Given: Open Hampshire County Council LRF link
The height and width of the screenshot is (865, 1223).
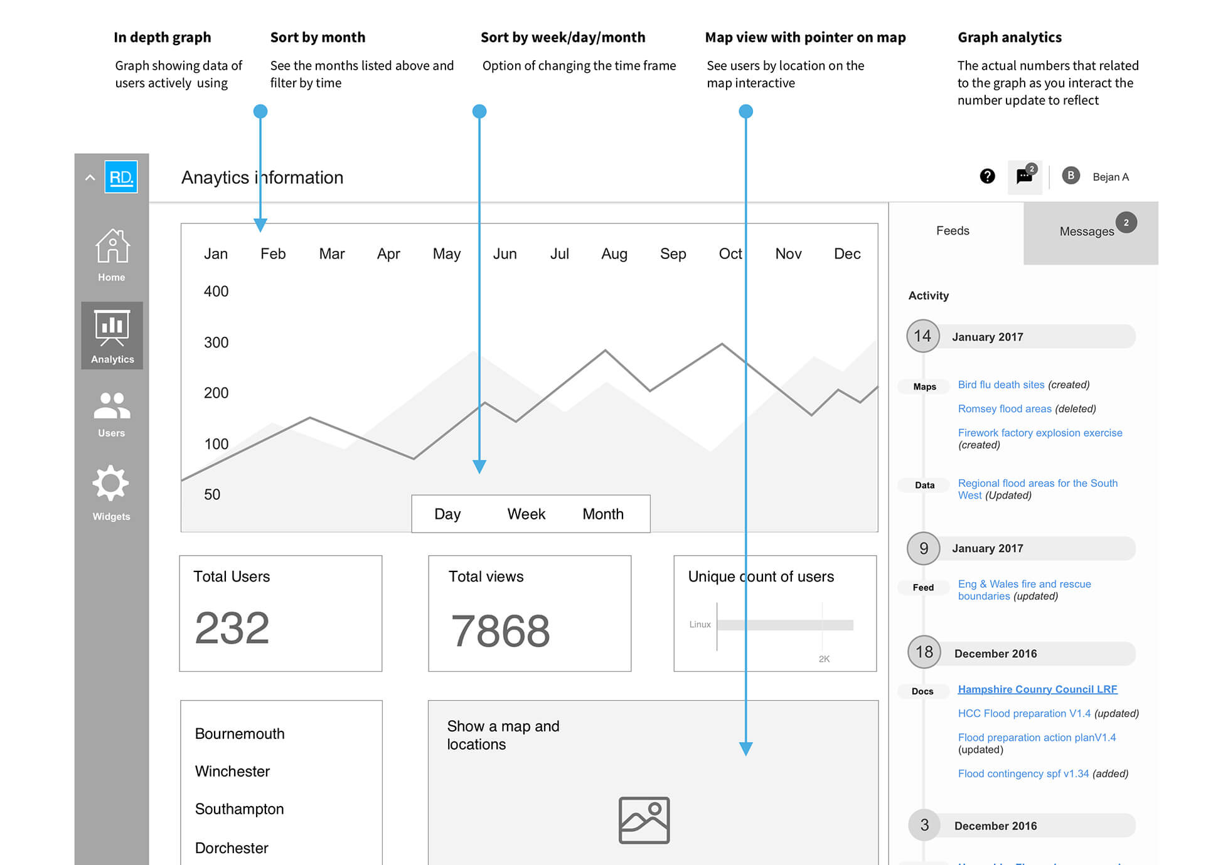Looking at the screenshot, I should pos(1037,689).
